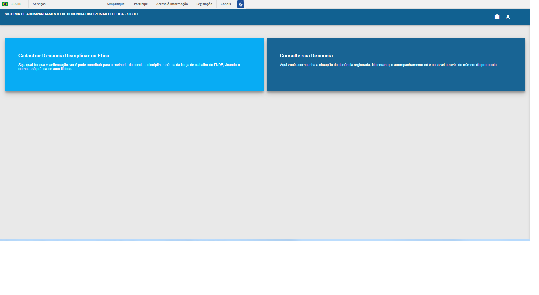Click the light blue bar at page bottom
Image resolution: width=539 pixels, height=295 pixels.
[x=265, y=240]
